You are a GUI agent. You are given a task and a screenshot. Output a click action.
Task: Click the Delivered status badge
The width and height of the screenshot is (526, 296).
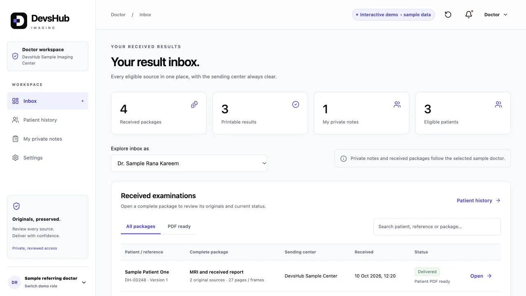pyautogui.click(x=427, y=272)
